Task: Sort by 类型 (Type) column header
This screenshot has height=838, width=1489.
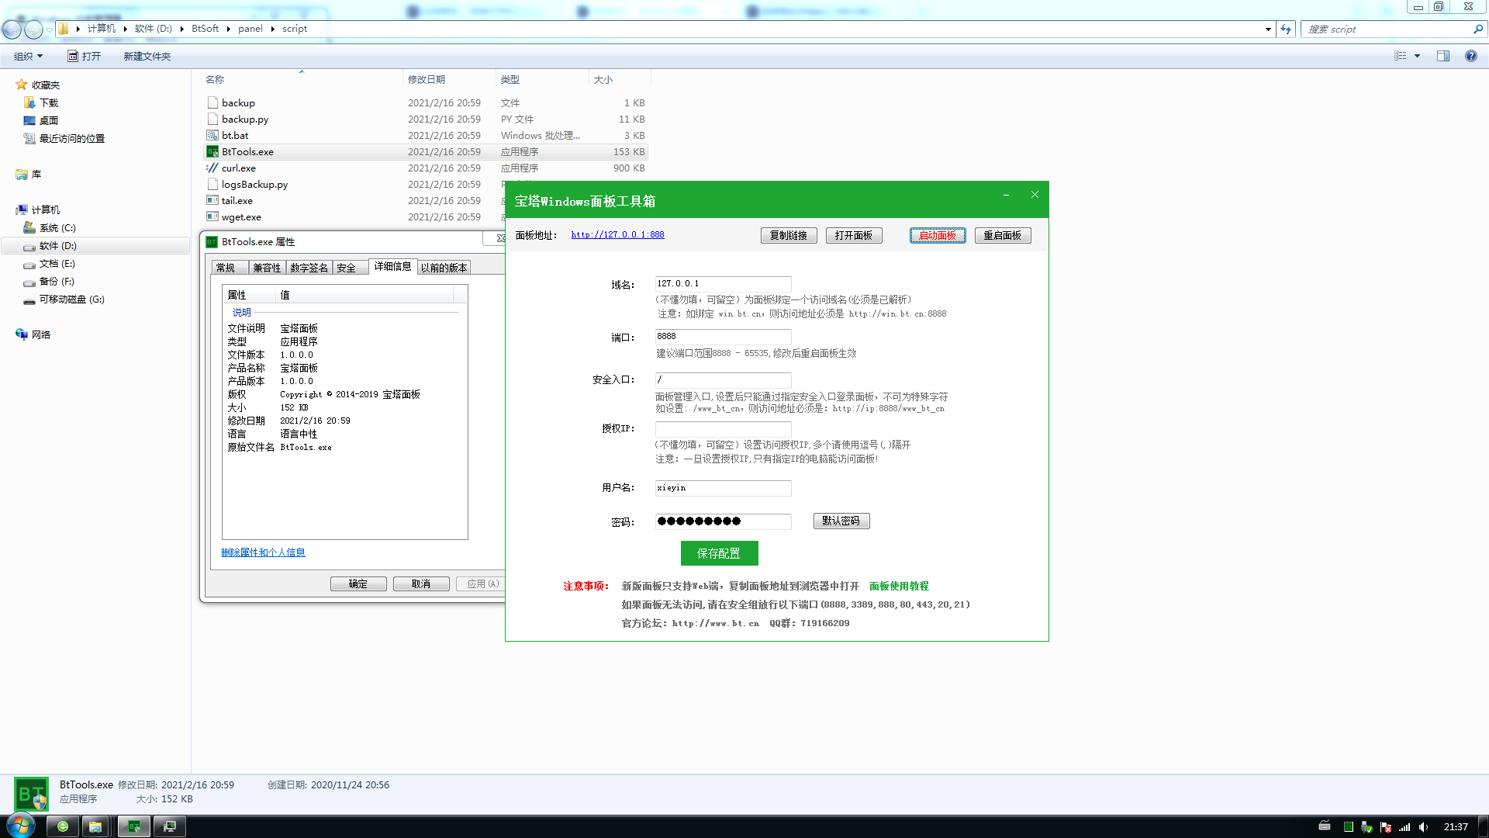Action: coord(510,80)
